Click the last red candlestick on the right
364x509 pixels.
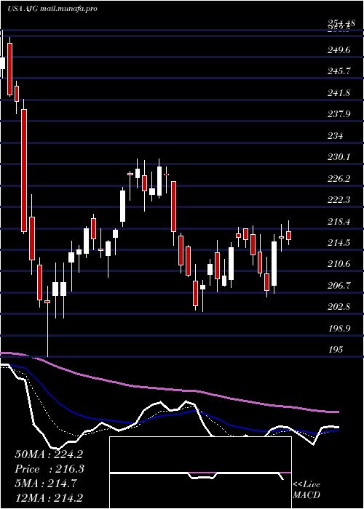pos(288,236)
